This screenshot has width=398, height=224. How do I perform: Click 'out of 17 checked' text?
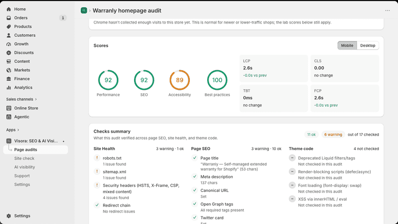click(x=363, y=135)
